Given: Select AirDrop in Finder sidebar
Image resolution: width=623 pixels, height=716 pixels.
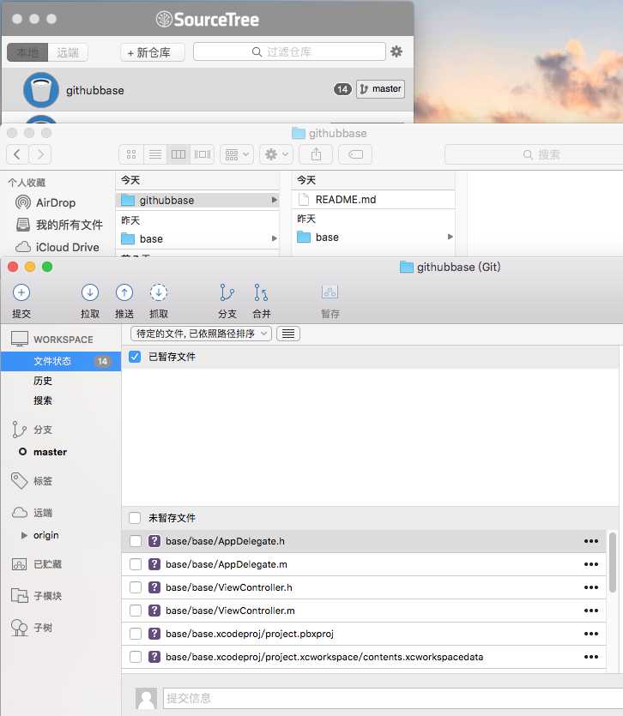Looking at the screenshot, I should tap(56, 202).
